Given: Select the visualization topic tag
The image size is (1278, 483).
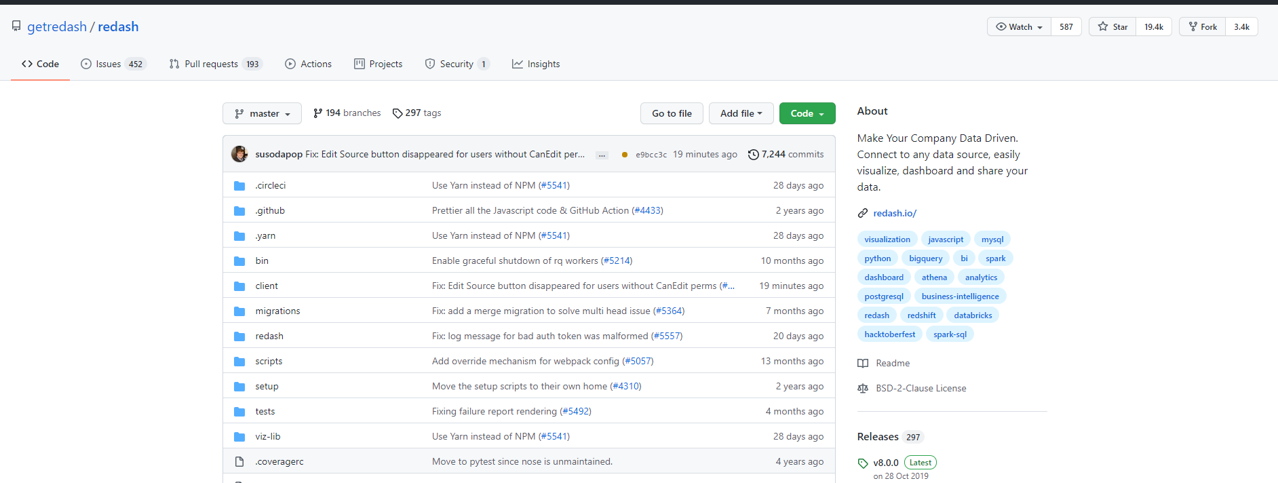Looking at the screenshot, I should [887, 239].
